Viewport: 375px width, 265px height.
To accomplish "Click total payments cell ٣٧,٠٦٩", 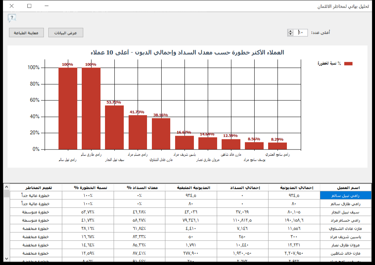I will (x=242, y=212).
